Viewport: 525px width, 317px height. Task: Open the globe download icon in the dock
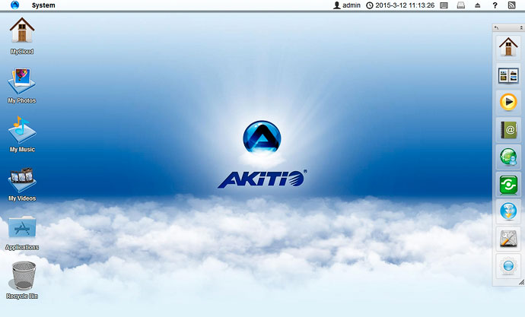(508, 212)
